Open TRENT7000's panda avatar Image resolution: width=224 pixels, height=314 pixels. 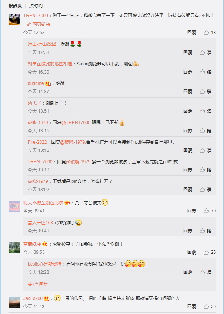[14, 19]
